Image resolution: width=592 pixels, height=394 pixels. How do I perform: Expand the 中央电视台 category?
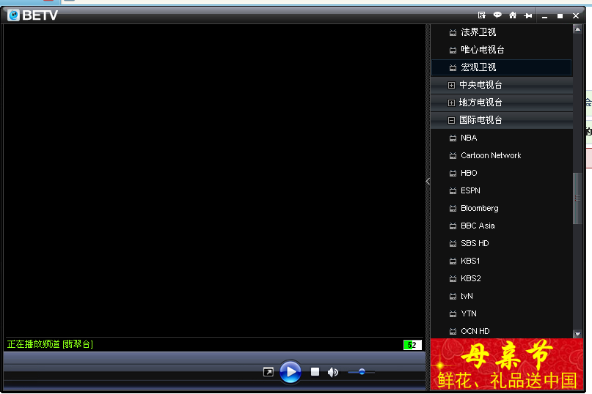coord(451,85)
